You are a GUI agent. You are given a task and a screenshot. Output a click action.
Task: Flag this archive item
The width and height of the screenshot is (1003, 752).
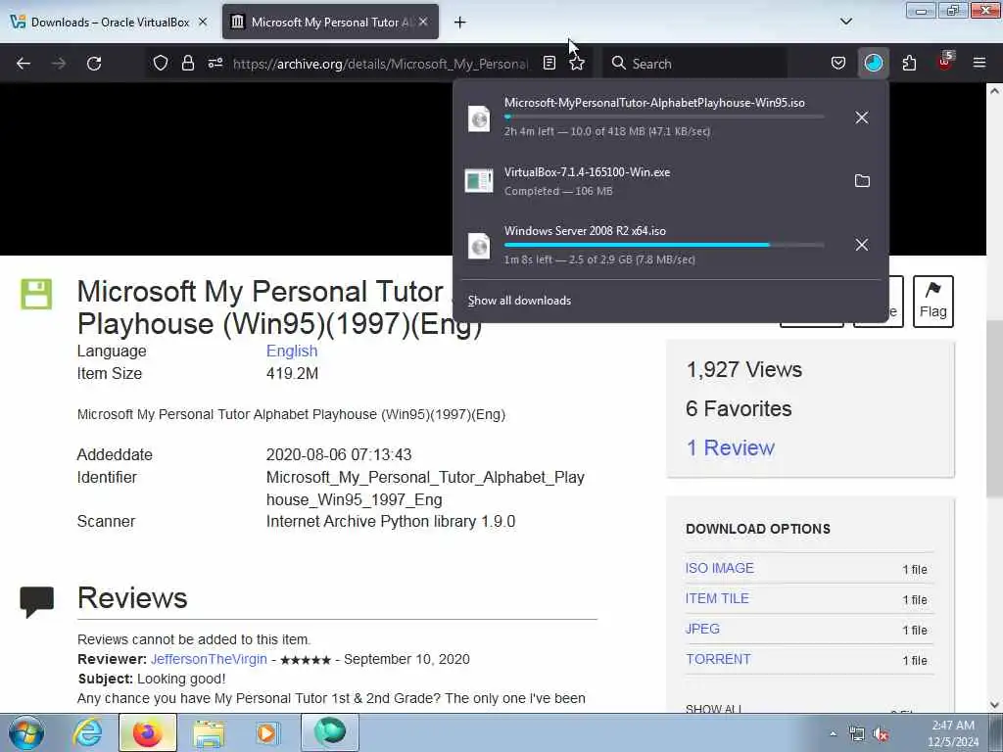pos(933,302)
